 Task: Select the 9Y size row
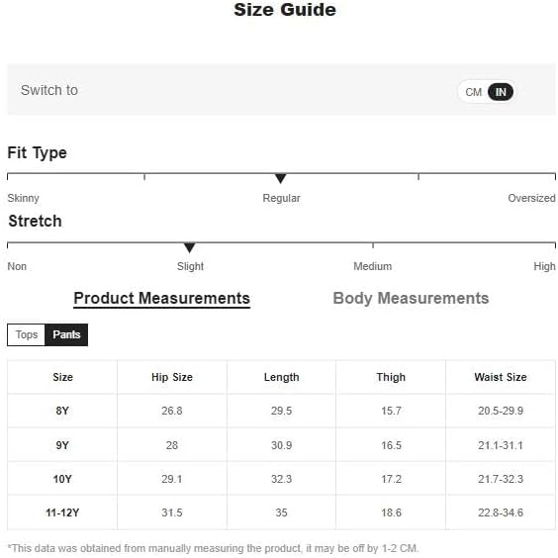(281, 445)
